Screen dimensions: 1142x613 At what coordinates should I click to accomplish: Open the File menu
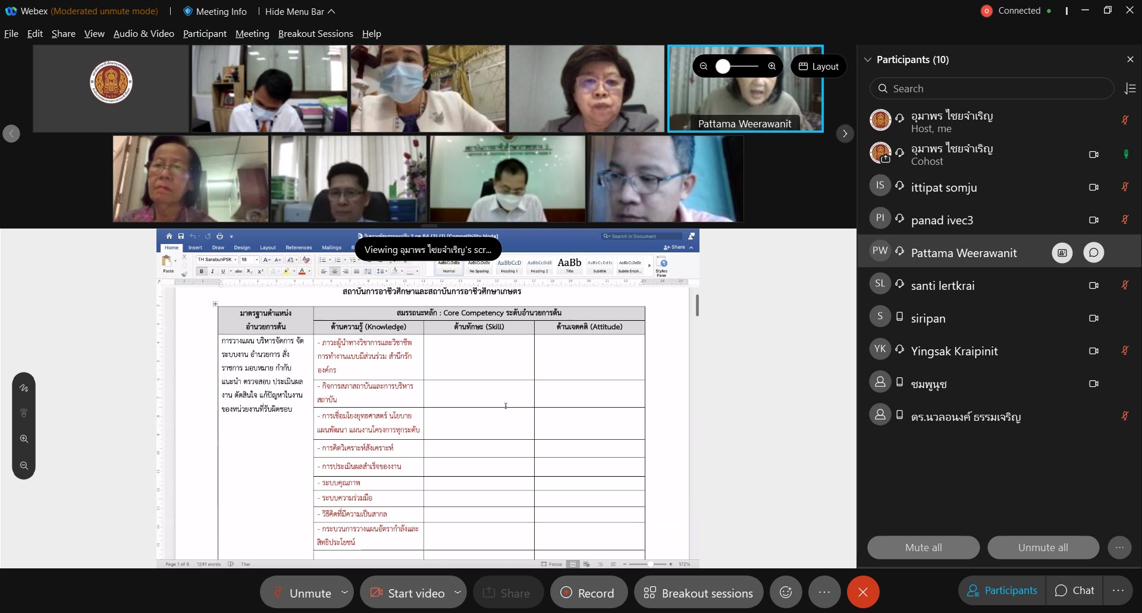tap(11, 34)
